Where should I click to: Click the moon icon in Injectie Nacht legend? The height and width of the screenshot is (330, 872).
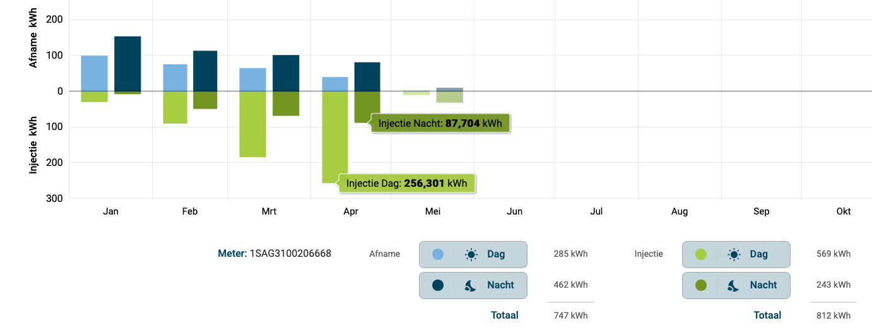[734, 285]
